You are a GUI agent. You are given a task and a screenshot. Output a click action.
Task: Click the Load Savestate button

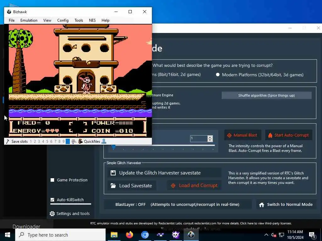(132, 185)
